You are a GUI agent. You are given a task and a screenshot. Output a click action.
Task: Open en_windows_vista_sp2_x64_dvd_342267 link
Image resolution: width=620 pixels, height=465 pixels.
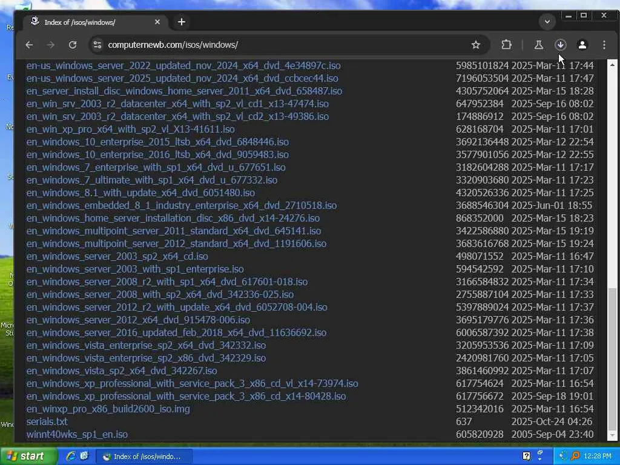122,371
